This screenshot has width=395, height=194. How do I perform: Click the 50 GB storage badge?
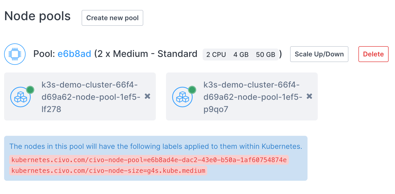pyautogui.click(x=265, y=55)
